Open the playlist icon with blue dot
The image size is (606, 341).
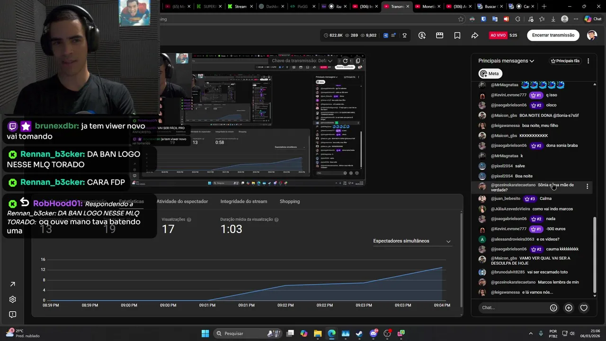(393, 36)
